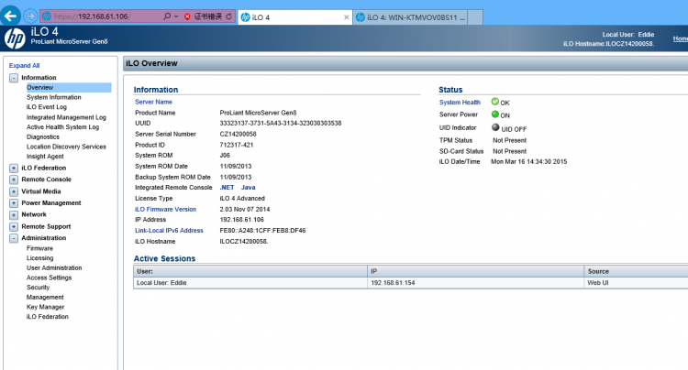The height and width of the screenshot is (370, 688).
Task: Close the iLO 4 browser tab
Action: [346, 17]
